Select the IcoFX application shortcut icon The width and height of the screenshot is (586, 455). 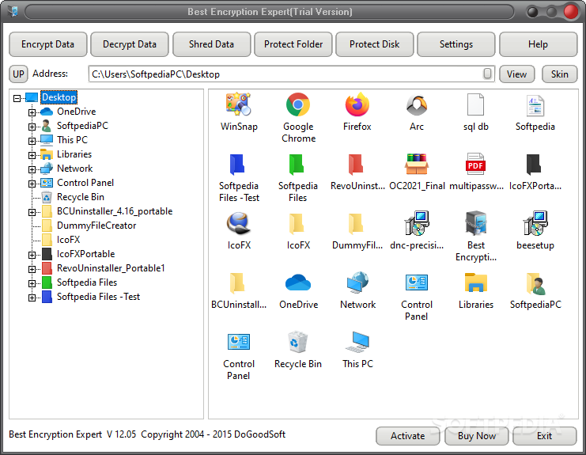tap(239, 223)
